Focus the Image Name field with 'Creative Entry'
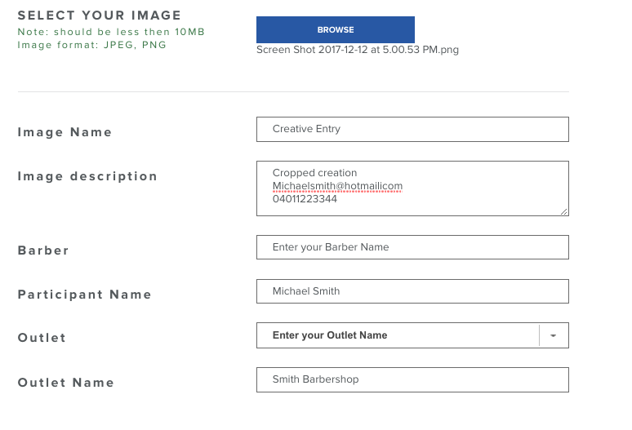Viewport: 632px width, 430px height. (x=412, y=129)
